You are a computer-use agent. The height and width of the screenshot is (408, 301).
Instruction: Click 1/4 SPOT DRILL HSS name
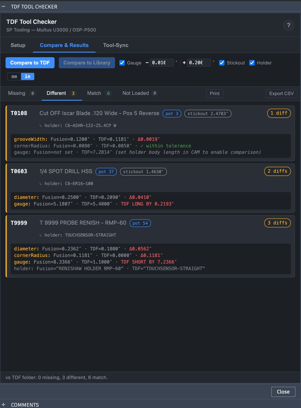(x=66, y=171)
